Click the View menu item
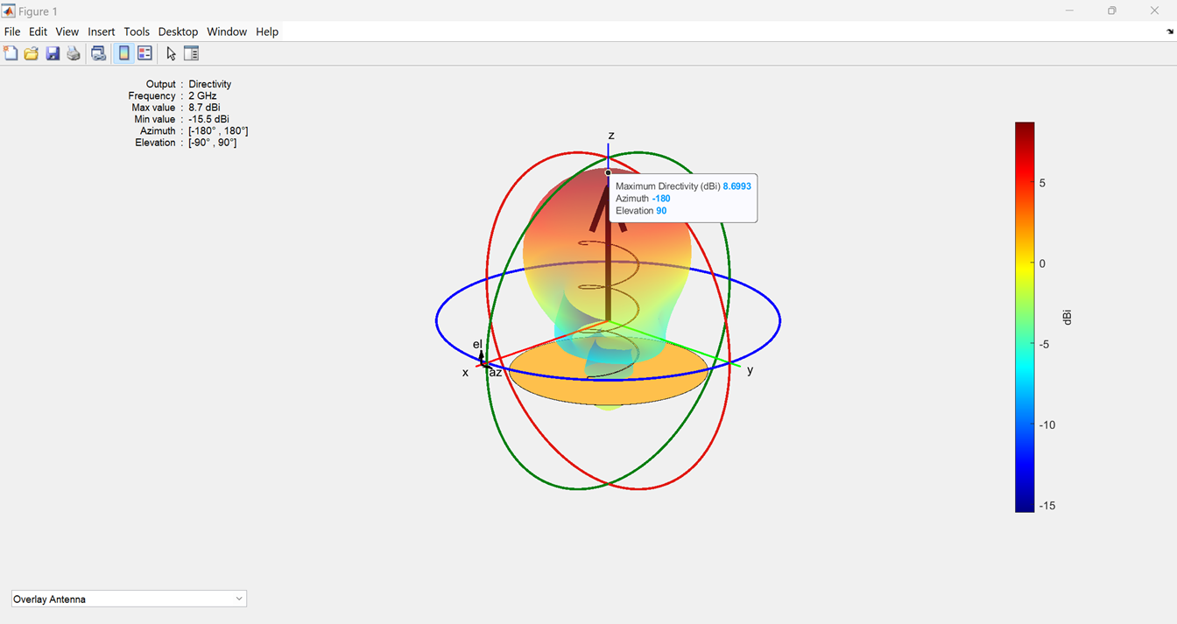This screenshot has width=1177, height=624. [67, 32]
